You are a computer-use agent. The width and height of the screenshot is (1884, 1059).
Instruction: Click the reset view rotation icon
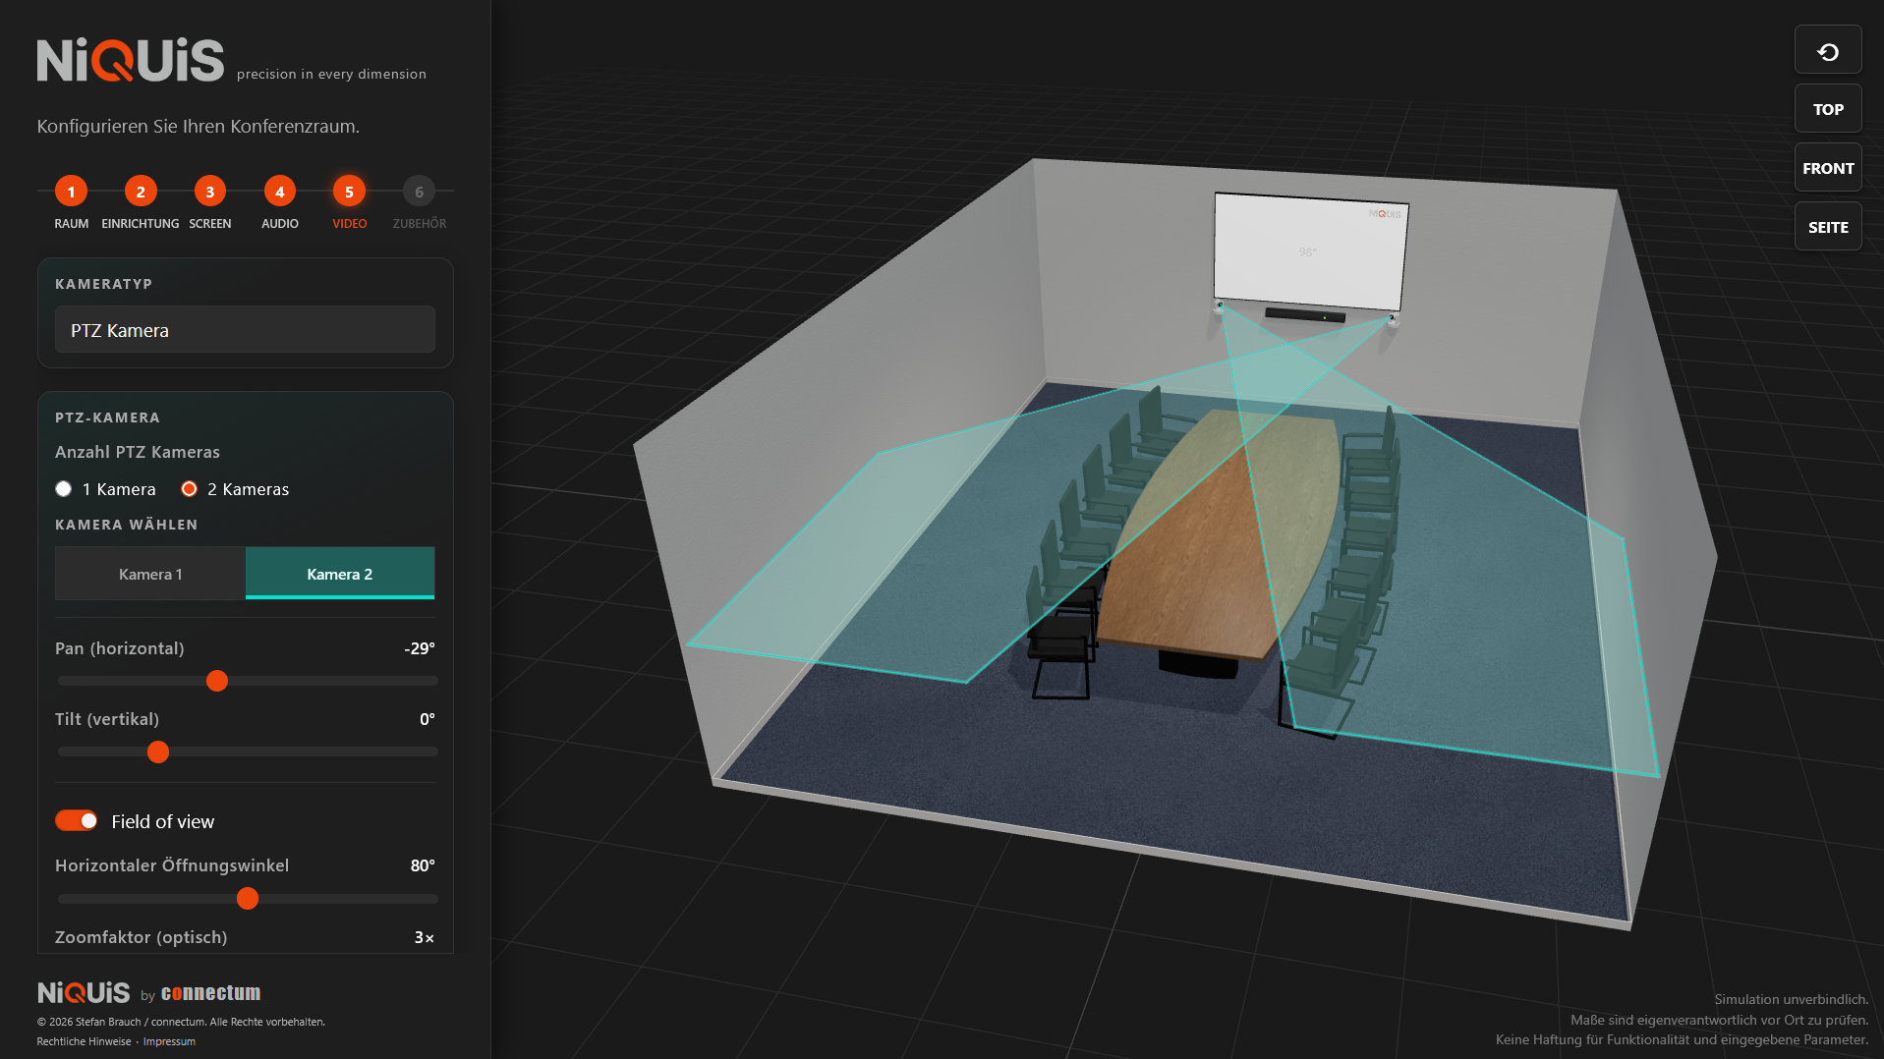click(1828, 51)
